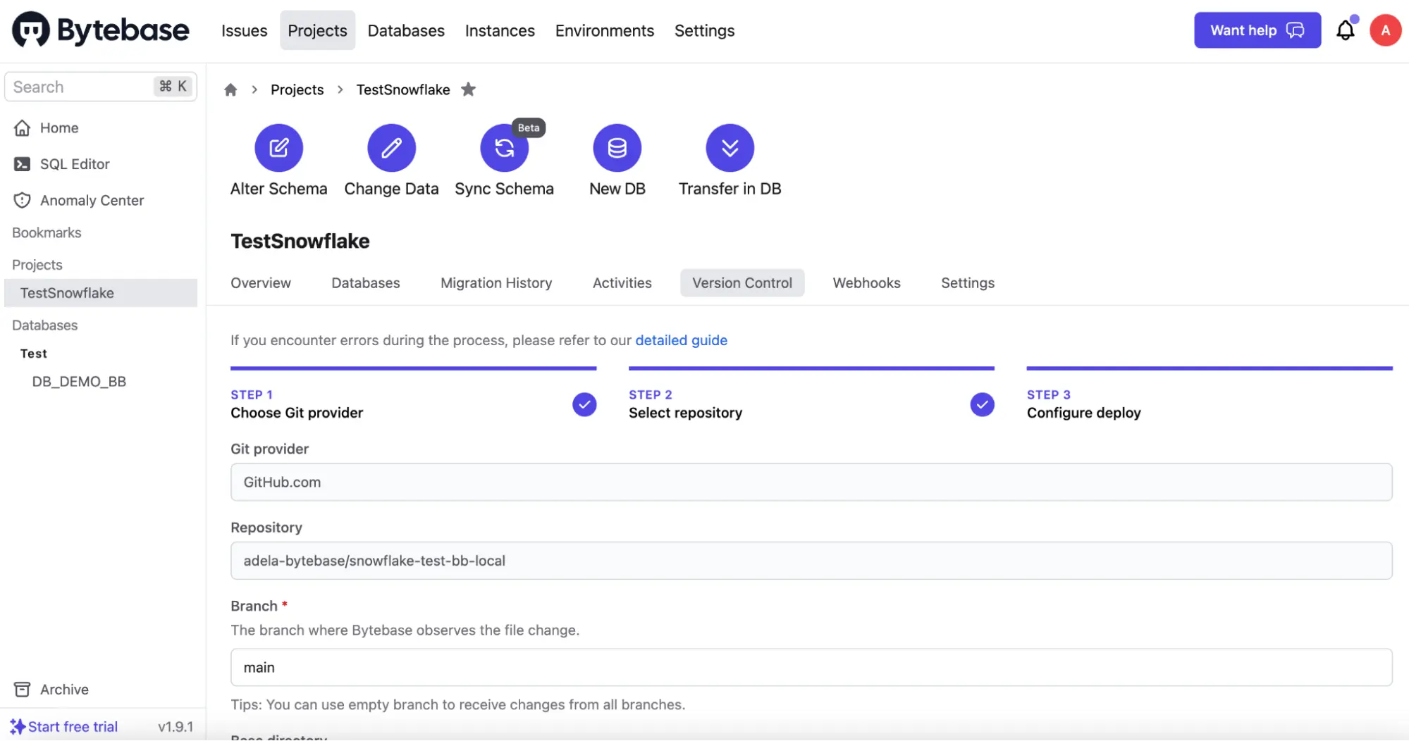Click the New DB database icon
This screenshot has height=741, width=1409.
617,148
